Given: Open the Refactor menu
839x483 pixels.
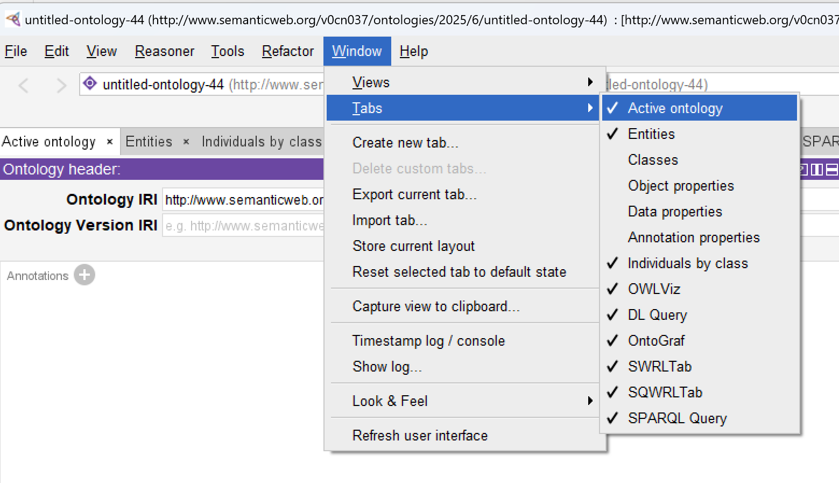Looking at the screenshot, I should [x=287, y=51].
